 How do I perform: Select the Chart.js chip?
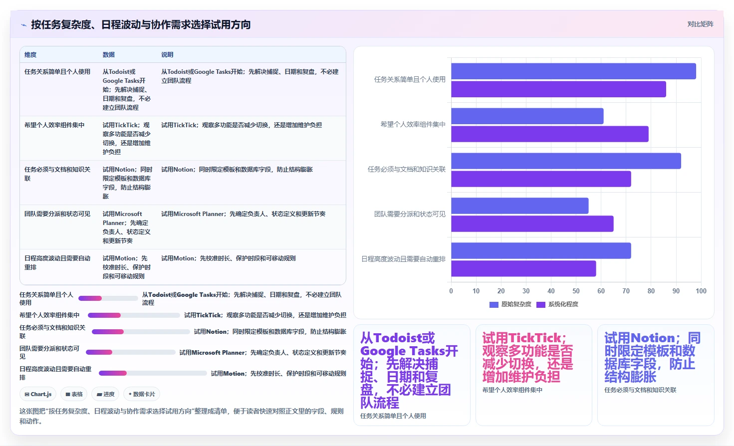(38, 394)
